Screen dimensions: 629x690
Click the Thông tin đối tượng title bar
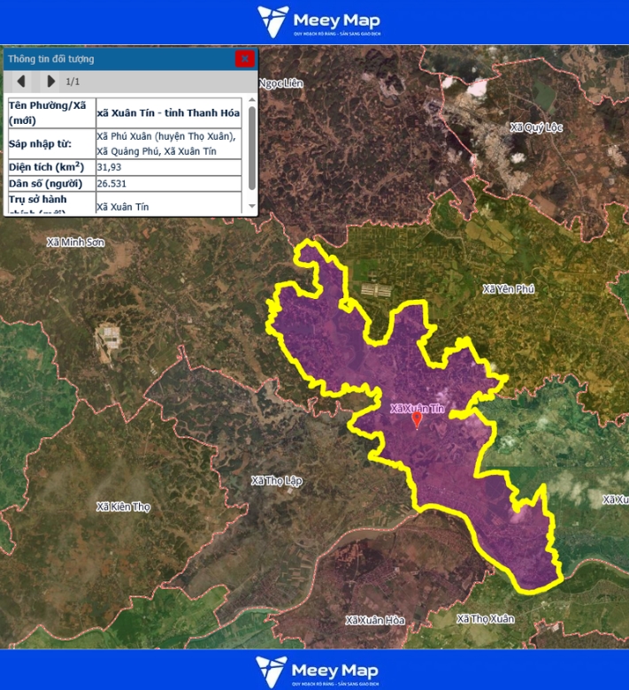pos(115,58)
